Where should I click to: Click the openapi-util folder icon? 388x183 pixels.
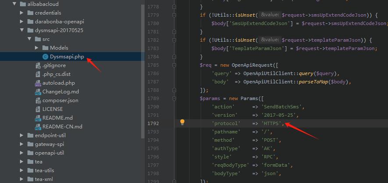point(30,153)
